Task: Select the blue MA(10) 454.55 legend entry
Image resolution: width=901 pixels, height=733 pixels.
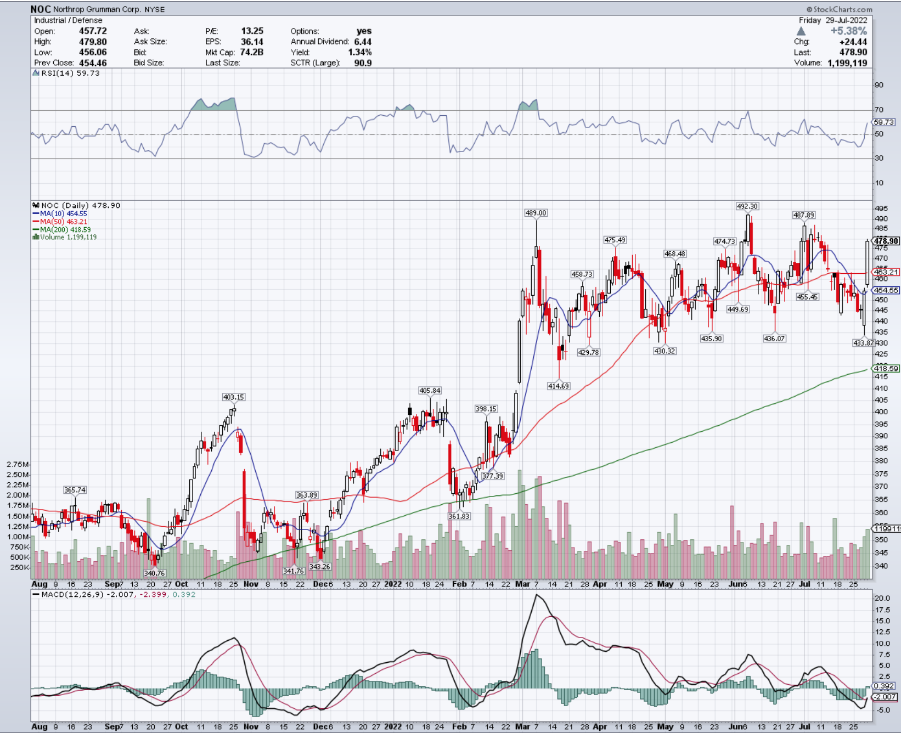Action: (x=60, y=213)
